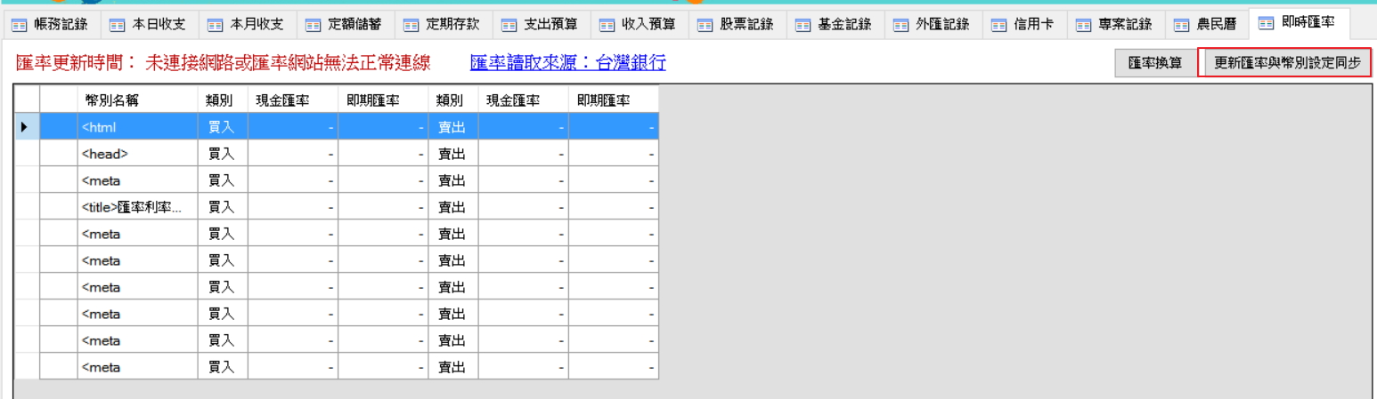This screenshot has height=399, width=1377.
Task: Open the 信用卡 tab
Action: [x=1024, y=24]
